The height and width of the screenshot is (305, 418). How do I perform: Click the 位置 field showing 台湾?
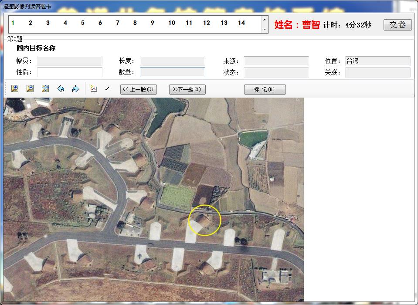pyautogui.click(x=377, y=61)
